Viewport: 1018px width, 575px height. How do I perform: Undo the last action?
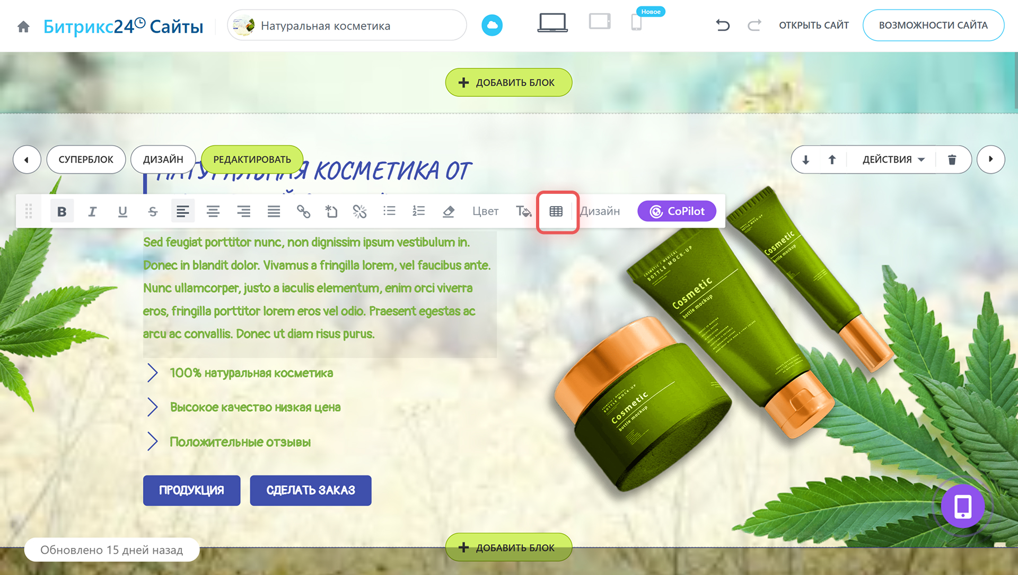(x=722, y=25)
